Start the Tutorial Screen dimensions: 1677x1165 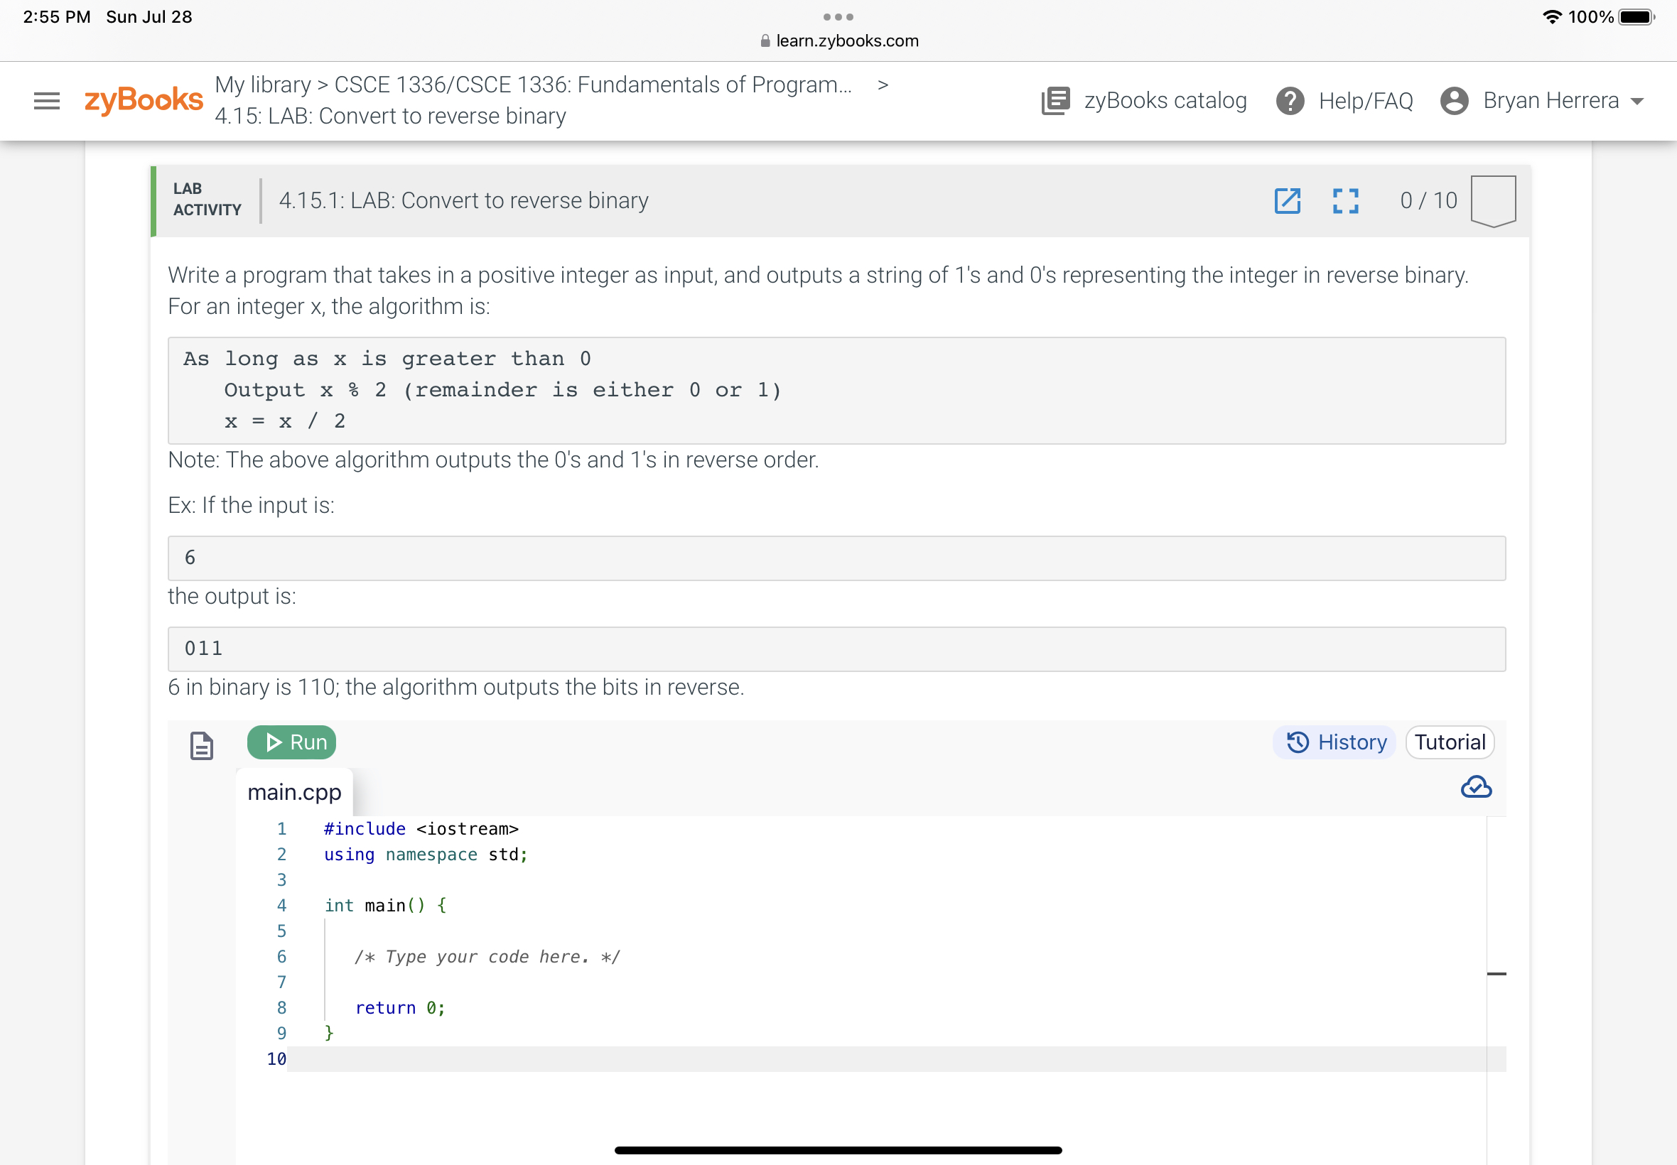pos(1449,742)
